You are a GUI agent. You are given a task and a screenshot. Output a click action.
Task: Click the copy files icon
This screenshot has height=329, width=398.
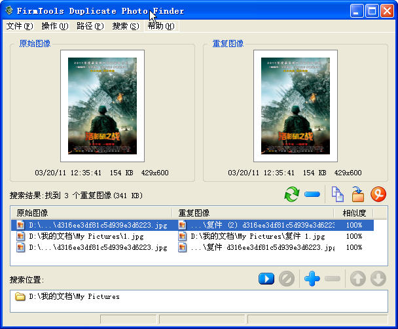pos(337,194)
